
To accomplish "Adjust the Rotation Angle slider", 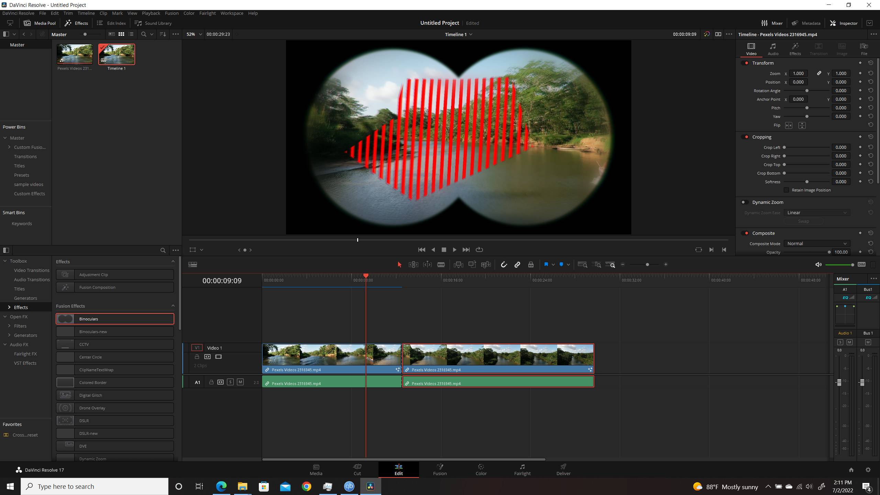I will [806, 91].
